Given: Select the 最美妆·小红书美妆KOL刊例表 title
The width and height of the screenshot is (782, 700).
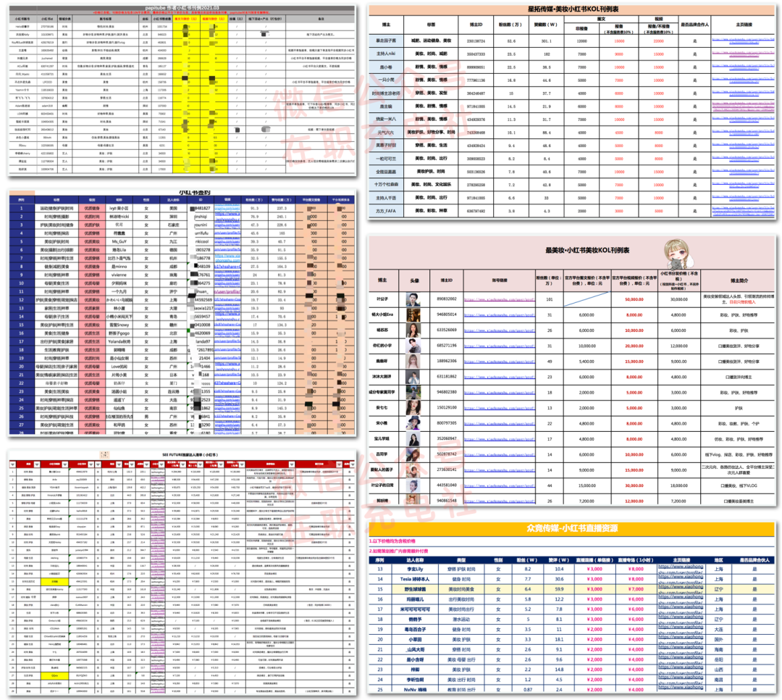Looking at the screenshot, I should (x=587, y=250).
